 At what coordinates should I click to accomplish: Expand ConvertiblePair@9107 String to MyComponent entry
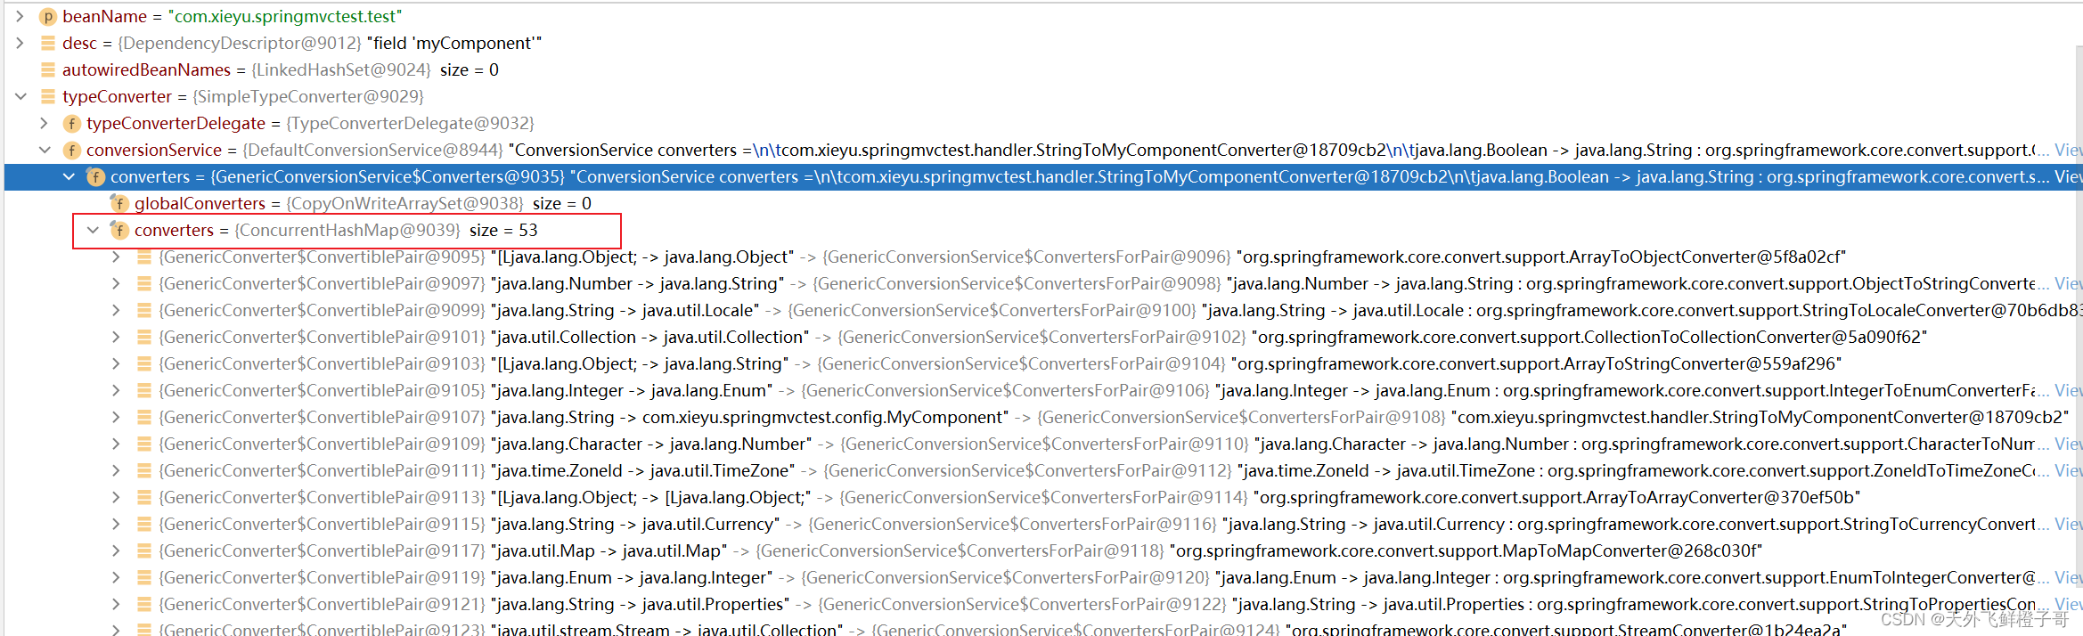pos(116,417)
